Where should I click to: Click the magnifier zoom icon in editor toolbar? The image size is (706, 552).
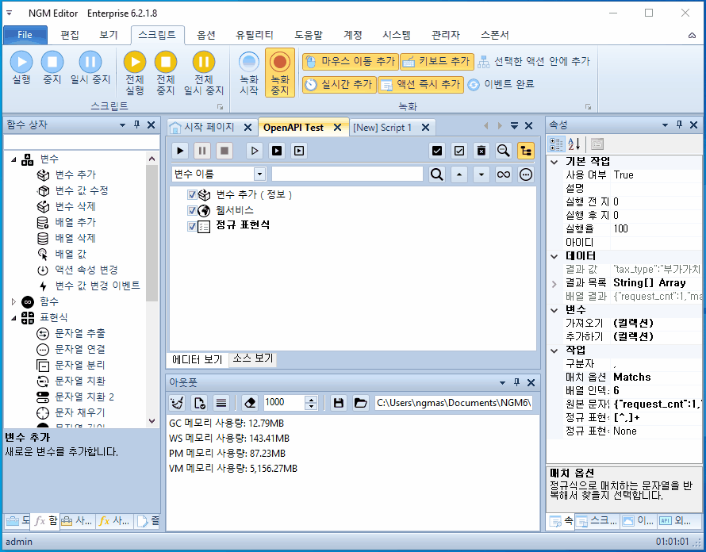[504, 151]
